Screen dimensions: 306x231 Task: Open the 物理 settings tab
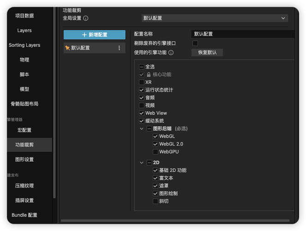click(24, 60)
